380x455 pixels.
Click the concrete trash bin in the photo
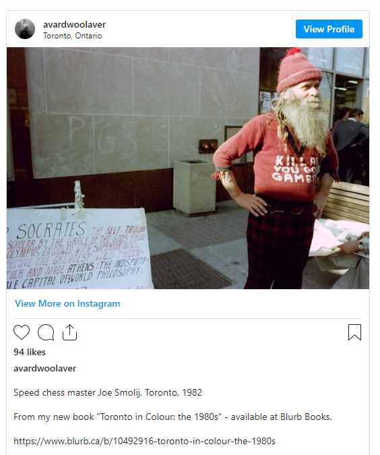(x=194, y=187)
